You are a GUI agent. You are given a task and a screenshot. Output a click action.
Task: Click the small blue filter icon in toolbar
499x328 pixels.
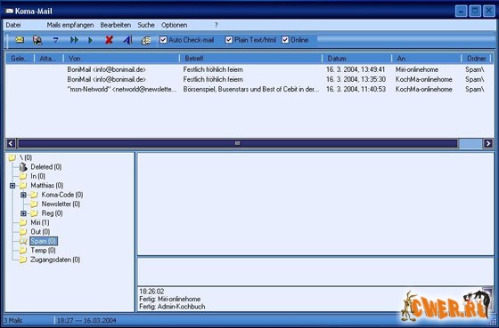click(x=55, y=40)
